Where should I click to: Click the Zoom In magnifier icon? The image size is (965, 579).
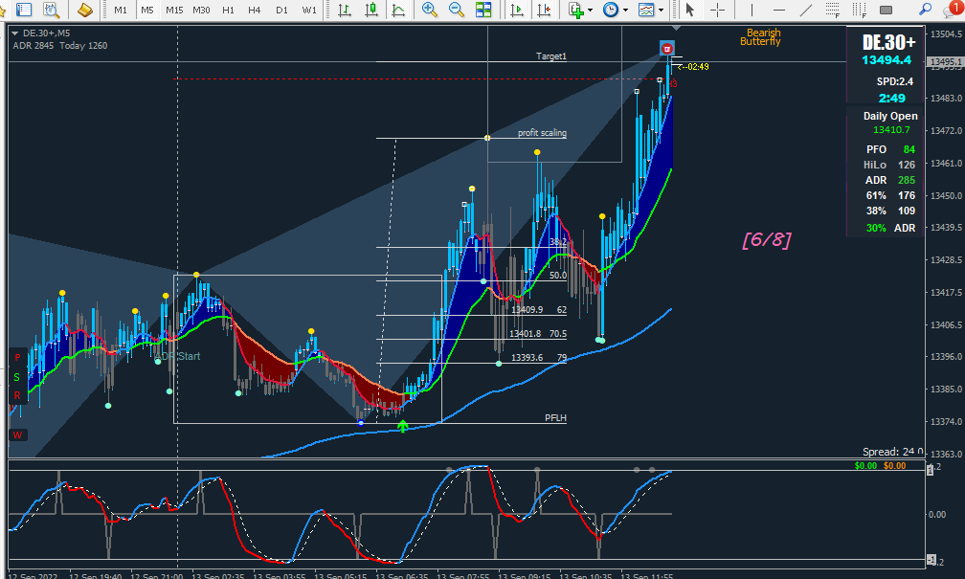tap(429, 10)
